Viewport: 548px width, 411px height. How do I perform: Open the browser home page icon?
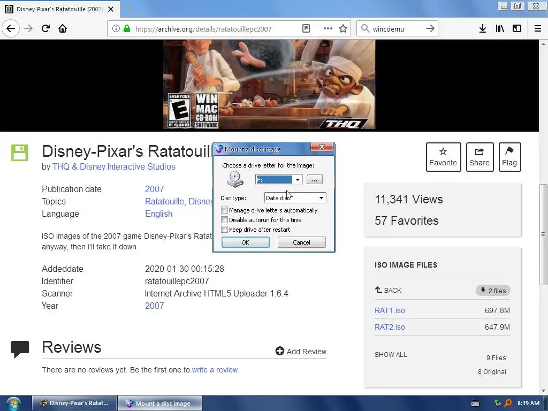[63, 29]
